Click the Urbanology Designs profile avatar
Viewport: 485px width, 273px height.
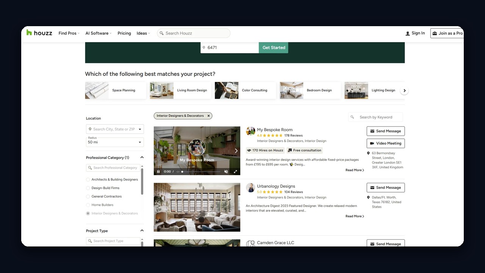[x=250, y=187]
